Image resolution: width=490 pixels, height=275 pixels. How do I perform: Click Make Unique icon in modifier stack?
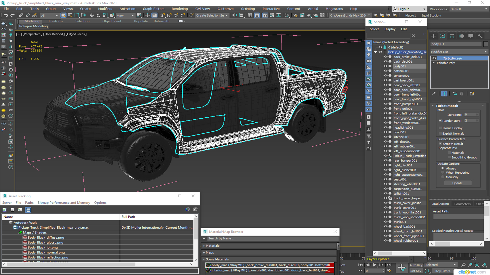tap(455, 94)
